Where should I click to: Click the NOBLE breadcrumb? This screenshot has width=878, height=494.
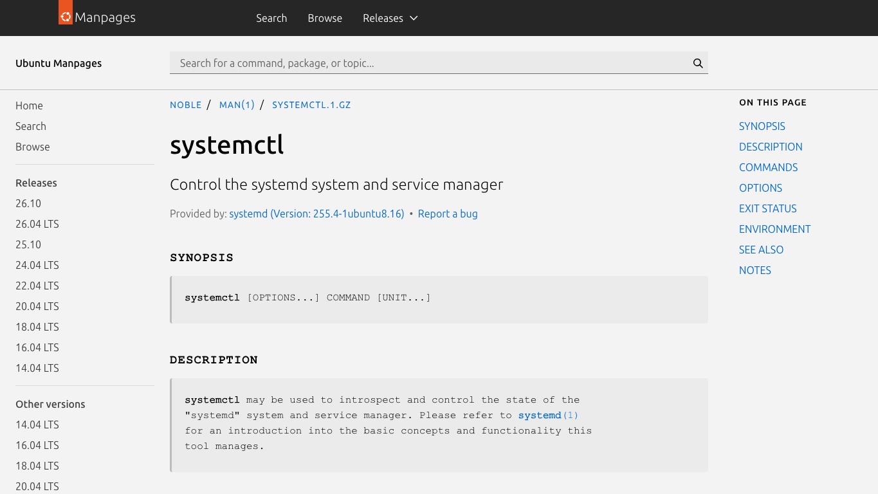pyautogui.click(x=186, y=105)
